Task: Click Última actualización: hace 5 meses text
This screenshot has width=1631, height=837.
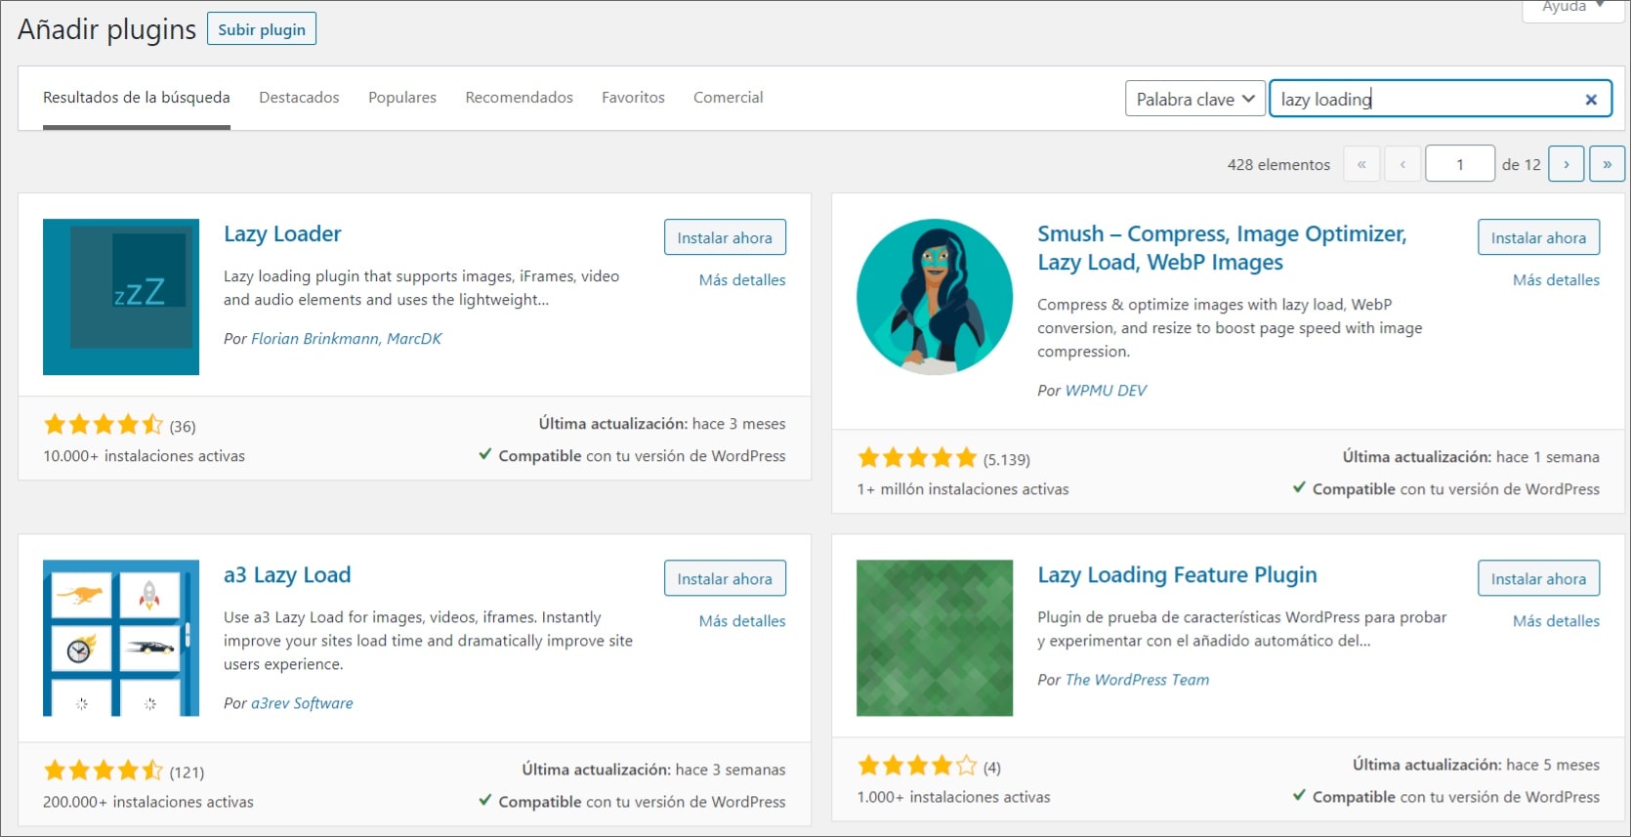Action: (1476, 765)
